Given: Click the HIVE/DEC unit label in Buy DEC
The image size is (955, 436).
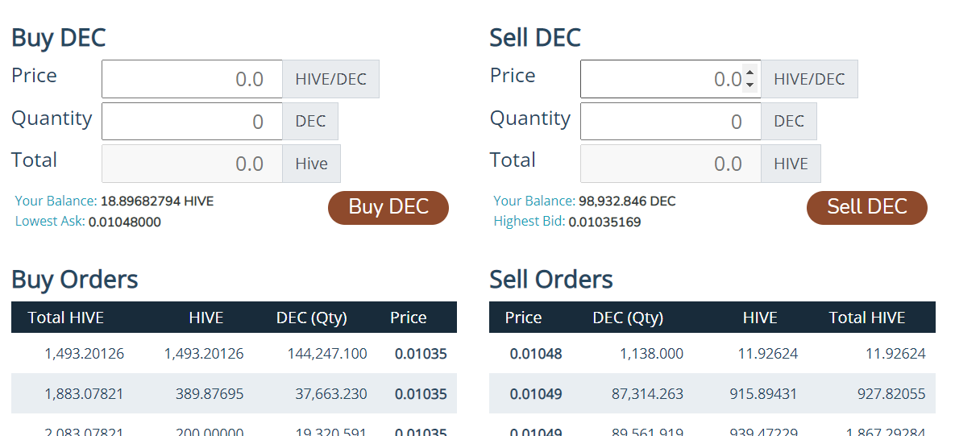Looking at the screenshot, I should [330, 79].
